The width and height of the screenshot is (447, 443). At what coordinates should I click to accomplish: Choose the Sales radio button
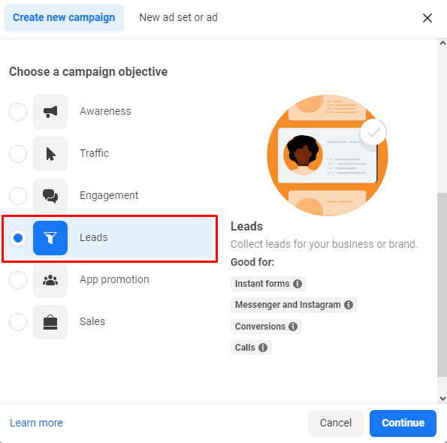point(18,322)
